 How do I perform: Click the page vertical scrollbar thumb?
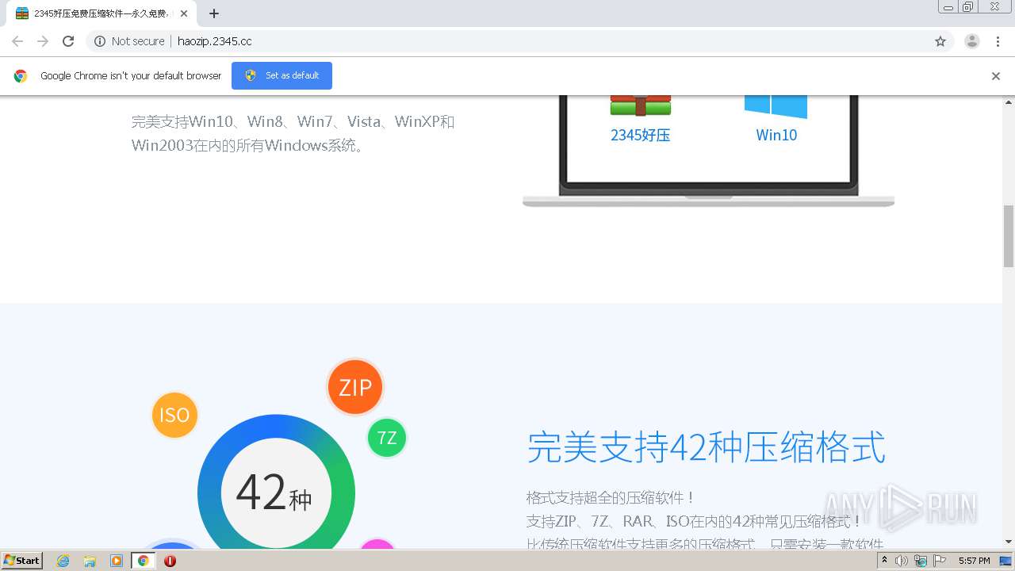tap(1009, 236)
